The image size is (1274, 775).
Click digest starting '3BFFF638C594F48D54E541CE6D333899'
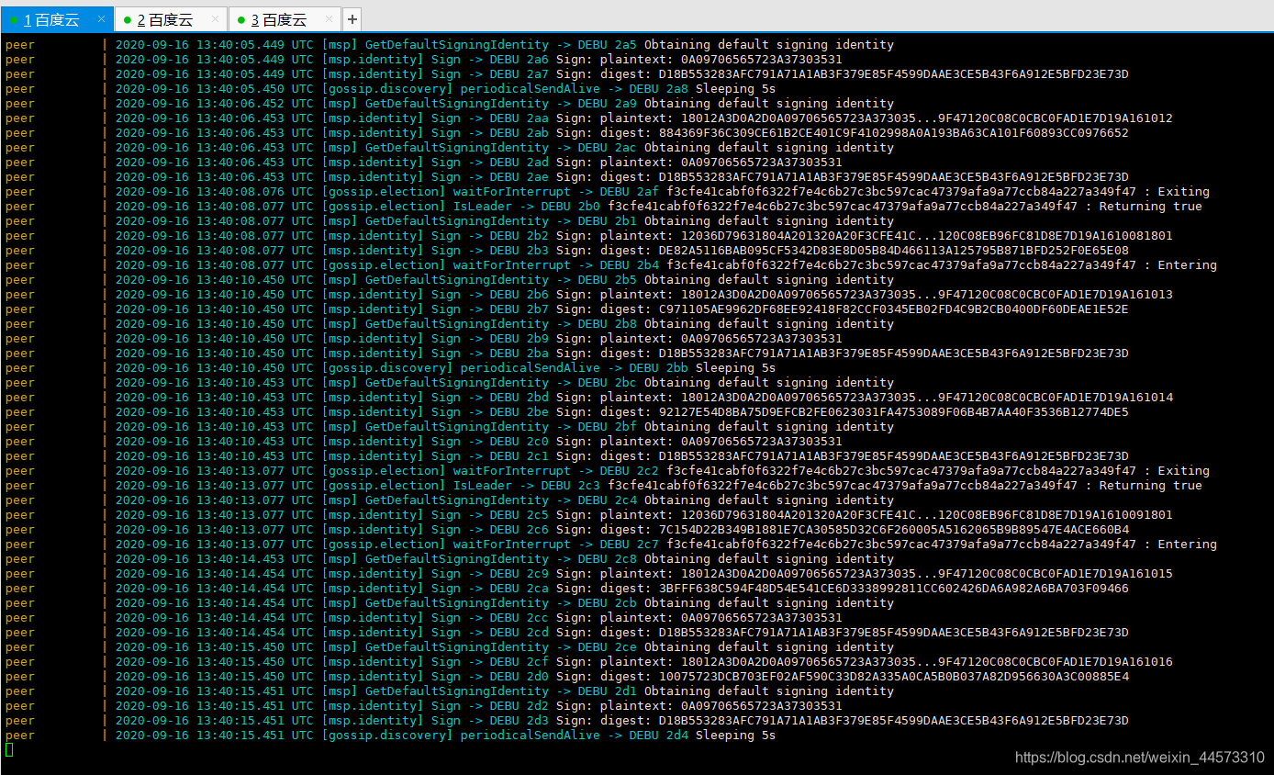pyautogui.click(x=893, y=588)
